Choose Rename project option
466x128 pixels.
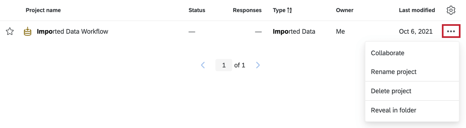pyautogui.click(x=393, y=72)
